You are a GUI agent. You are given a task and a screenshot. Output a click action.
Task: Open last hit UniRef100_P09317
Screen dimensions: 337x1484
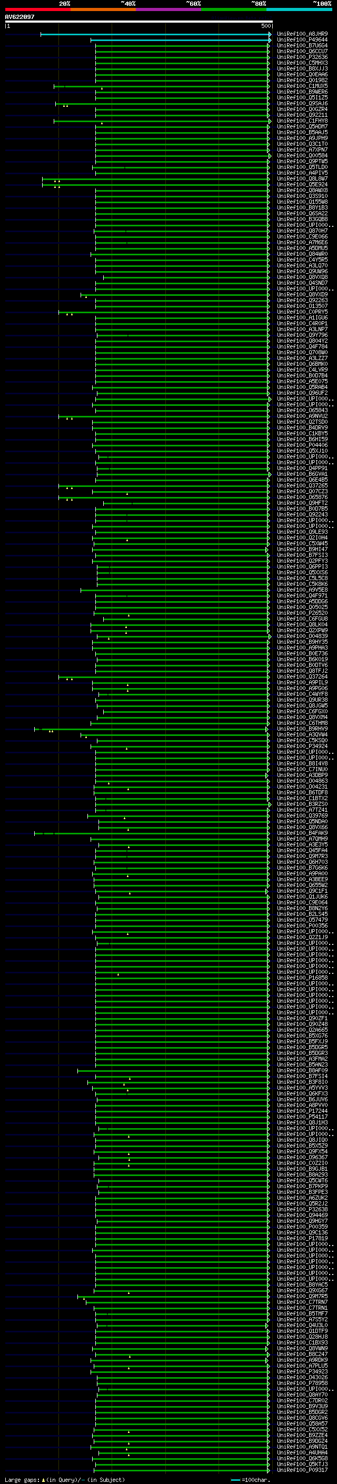pos(302,1470)
